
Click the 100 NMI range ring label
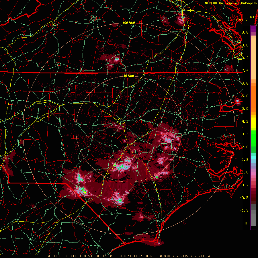(x=129, y=23)
